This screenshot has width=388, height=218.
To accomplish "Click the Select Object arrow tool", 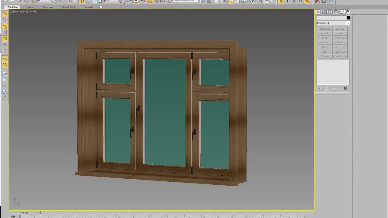I will click(x=54, y=2).
